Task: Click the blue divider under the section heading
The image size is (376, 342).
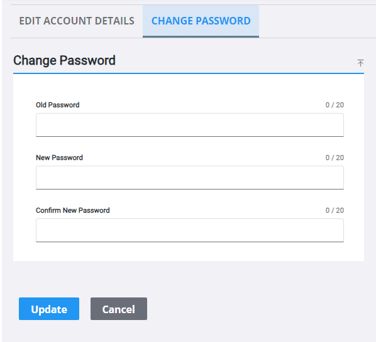Action: 189,73
